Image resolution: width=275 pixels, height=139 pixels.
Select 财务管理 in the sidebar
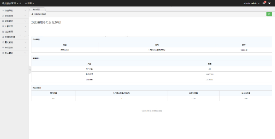pos(9,21)
